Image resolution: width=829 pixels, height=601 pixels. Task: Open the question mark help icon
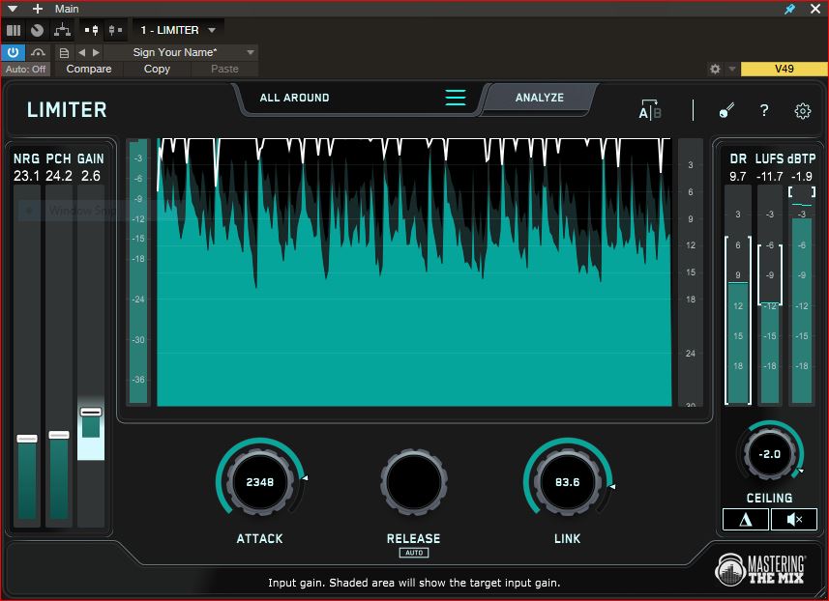(x=764, y=110)
